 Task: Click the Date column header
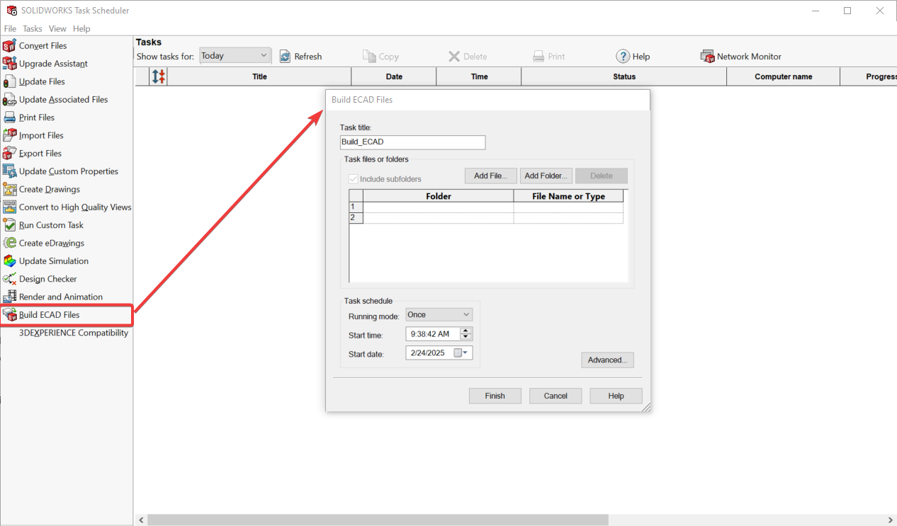click(394, 76)
